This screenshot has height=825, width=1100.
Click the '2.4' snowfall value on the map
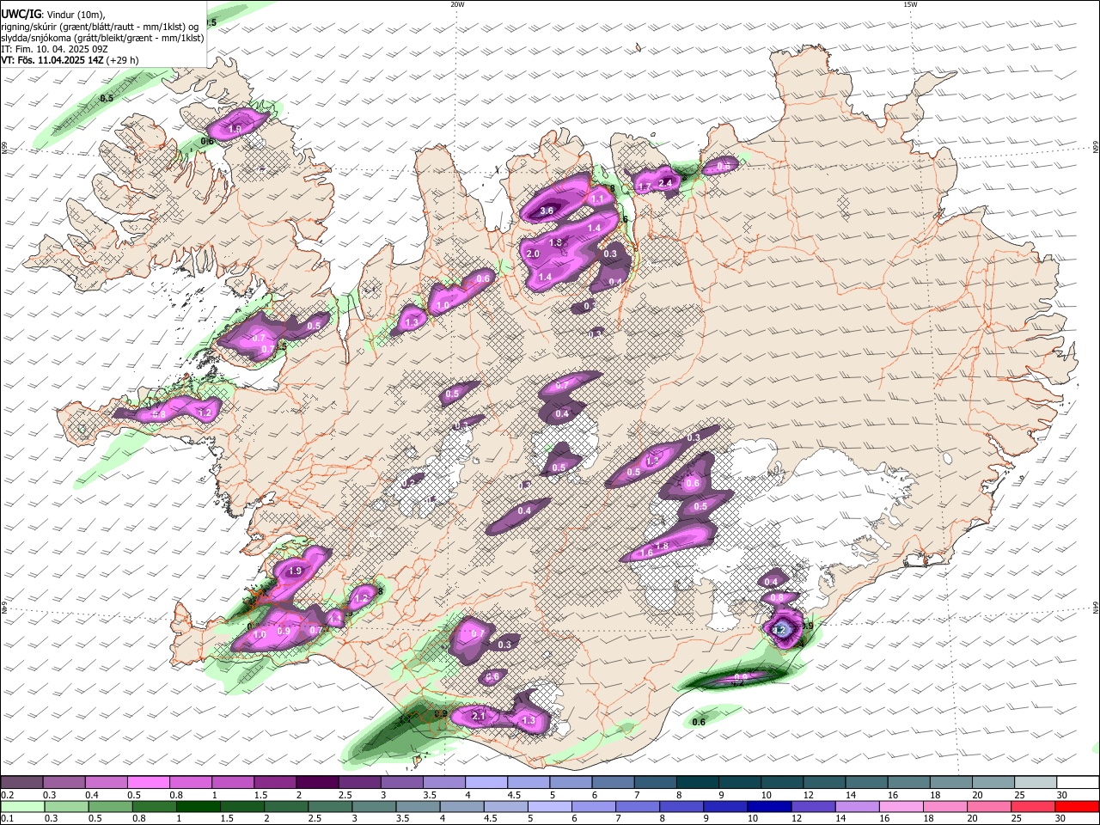[664, 182]
